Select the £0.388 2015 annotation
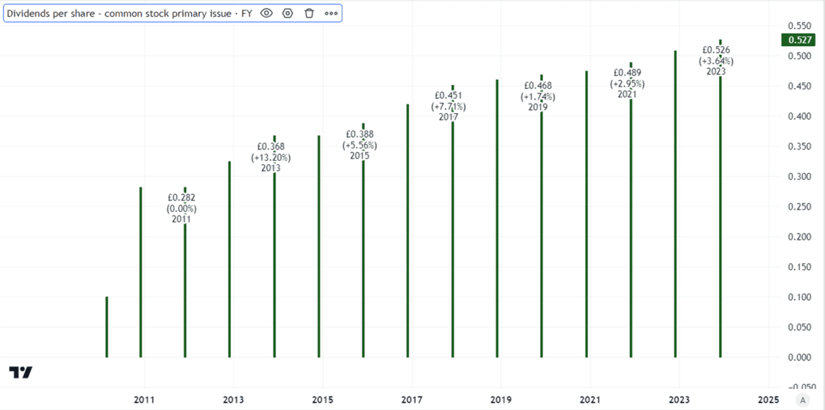 click(360, 145)
